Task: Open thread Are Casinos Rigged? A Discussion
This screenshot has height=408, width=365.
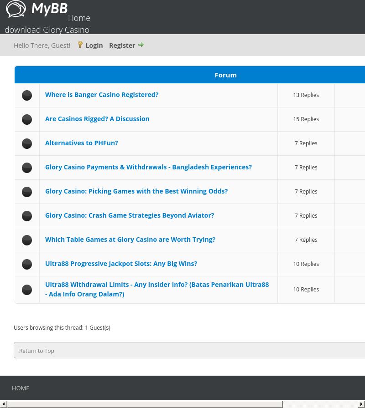Action: click(x=97, y=119)
